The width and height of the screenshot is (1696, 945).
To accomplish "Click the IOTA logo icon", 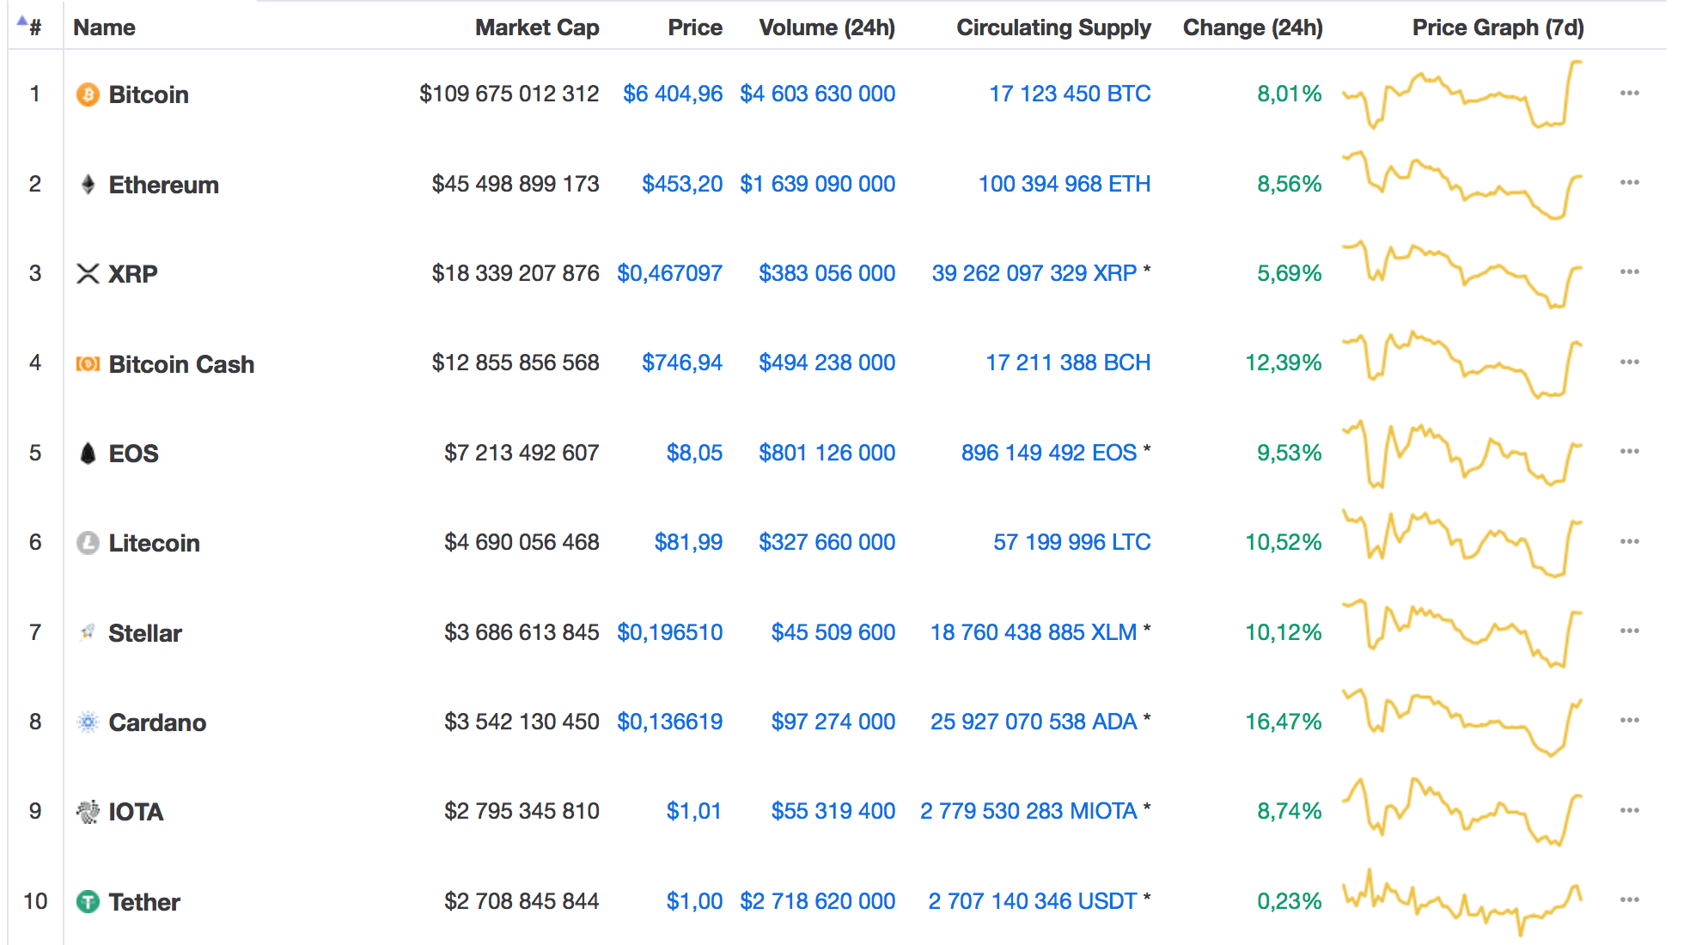I will tap(88, 811).
